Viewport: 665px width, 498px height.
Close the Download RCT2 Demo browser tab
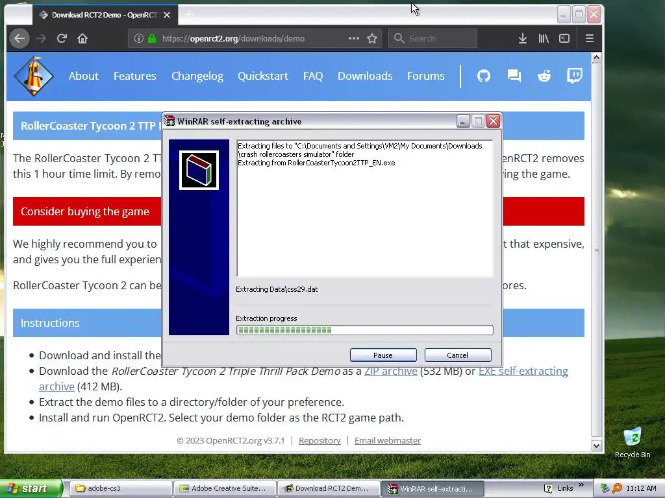pos(167,15)
